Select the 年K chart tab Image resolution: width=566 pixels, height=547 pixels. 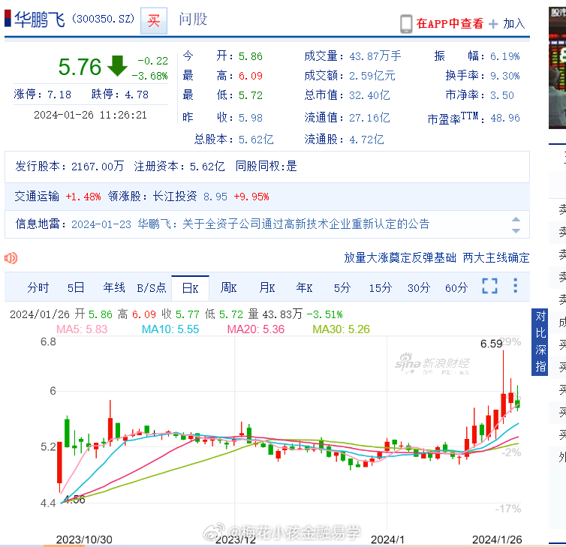click(x=304, y=287)
